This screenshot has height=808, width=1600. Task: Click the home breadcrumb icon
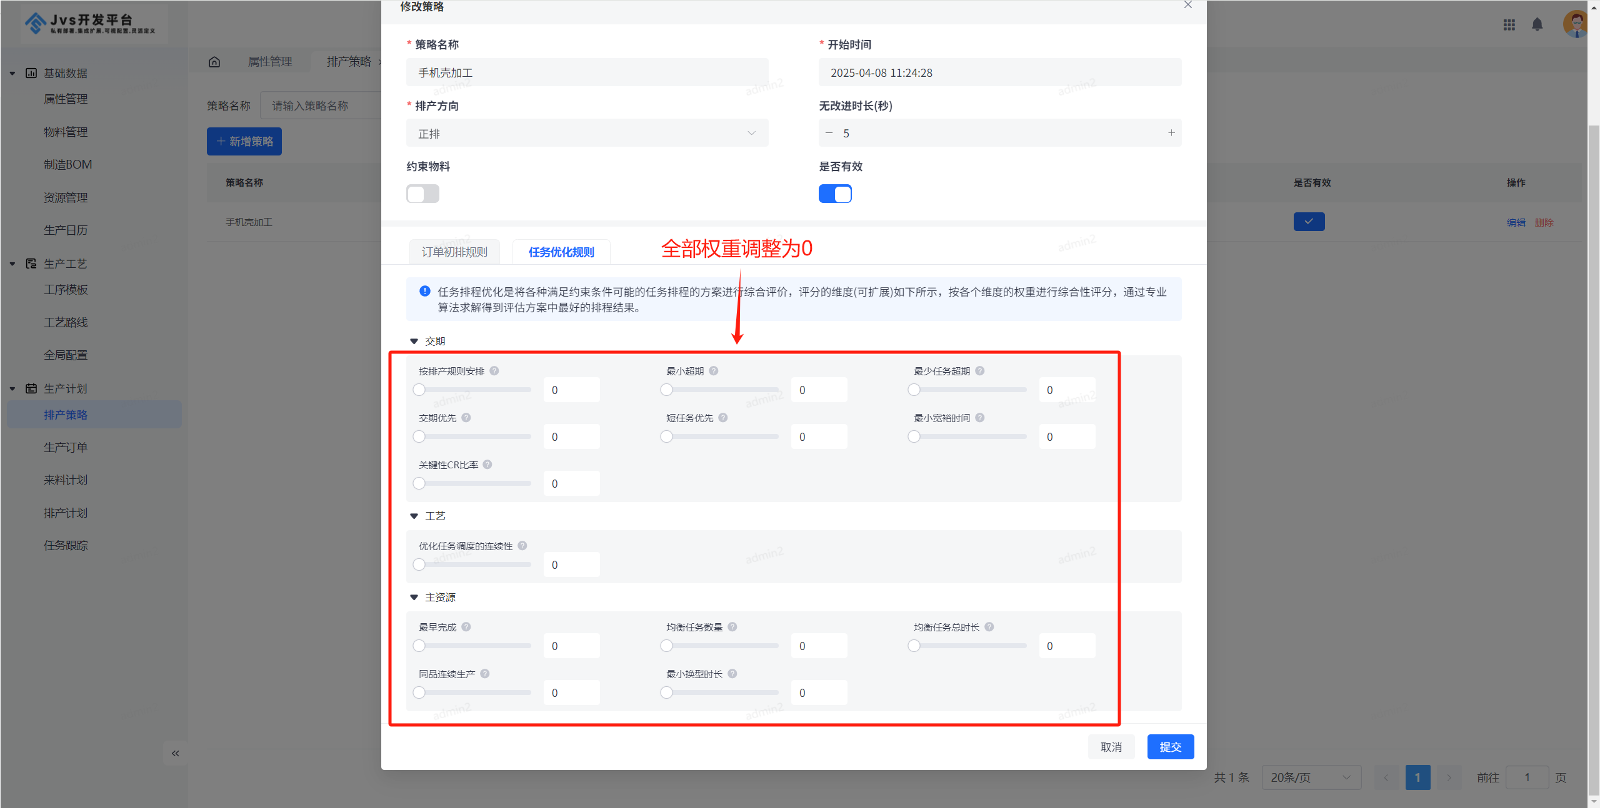point(214,61)
